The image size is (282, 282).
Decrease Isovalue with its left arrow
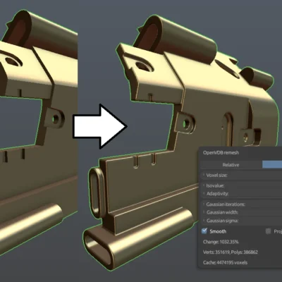[x=203, y=185]
